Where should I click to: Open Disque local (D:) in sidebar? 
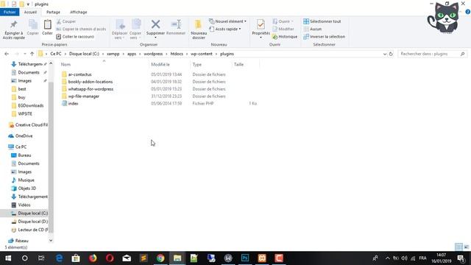point(32,222)
